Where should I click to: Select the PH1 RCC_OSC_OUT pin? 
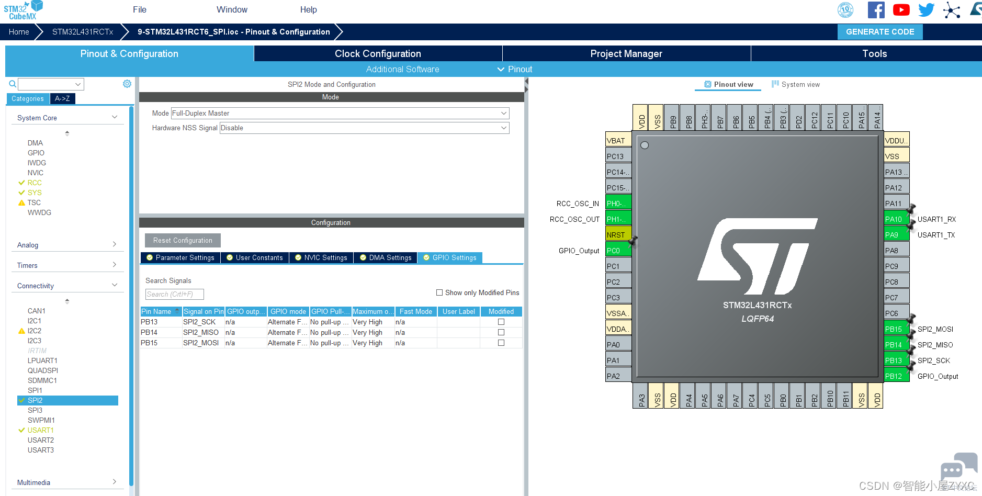click(x=618, y=219)
